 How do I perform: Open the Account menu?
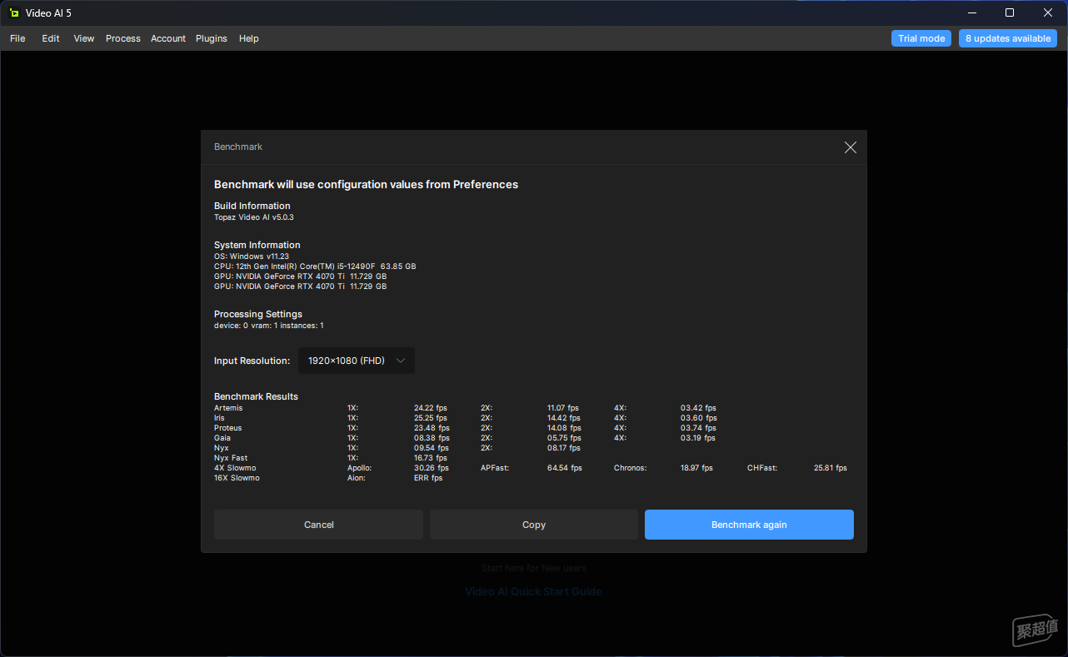(168, 38)
